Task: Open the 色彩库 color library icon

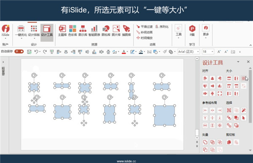Action: pyautogui.click(x=73, y=30)
